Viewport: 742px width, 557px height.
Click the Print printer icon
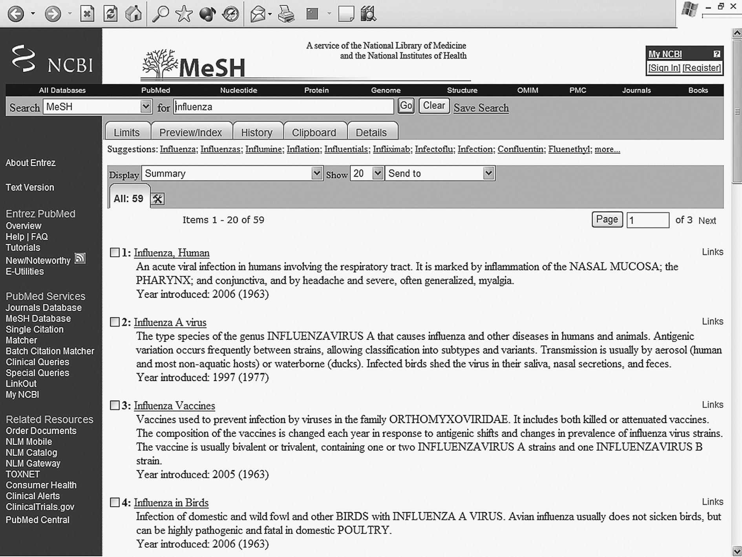click(286, 14)
